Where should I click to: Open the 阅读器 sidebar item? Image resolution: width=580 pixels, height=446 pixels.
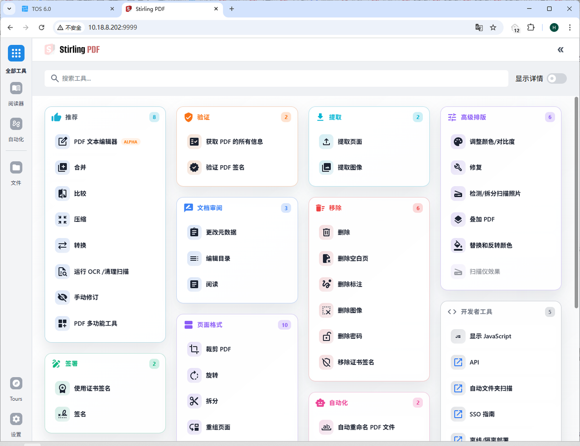[x=16, y=94]
